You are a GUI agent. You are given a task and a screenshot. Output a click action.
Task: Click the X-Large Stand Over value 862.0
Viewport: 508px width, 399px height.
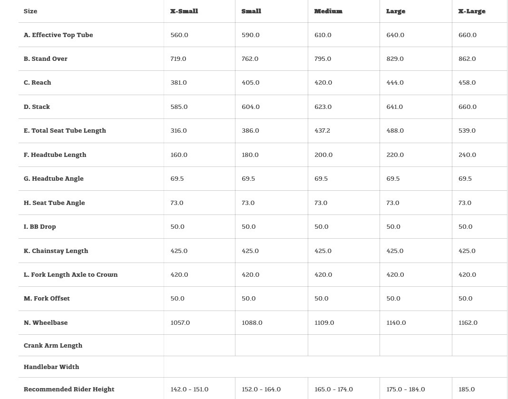(x=467, y=59)
